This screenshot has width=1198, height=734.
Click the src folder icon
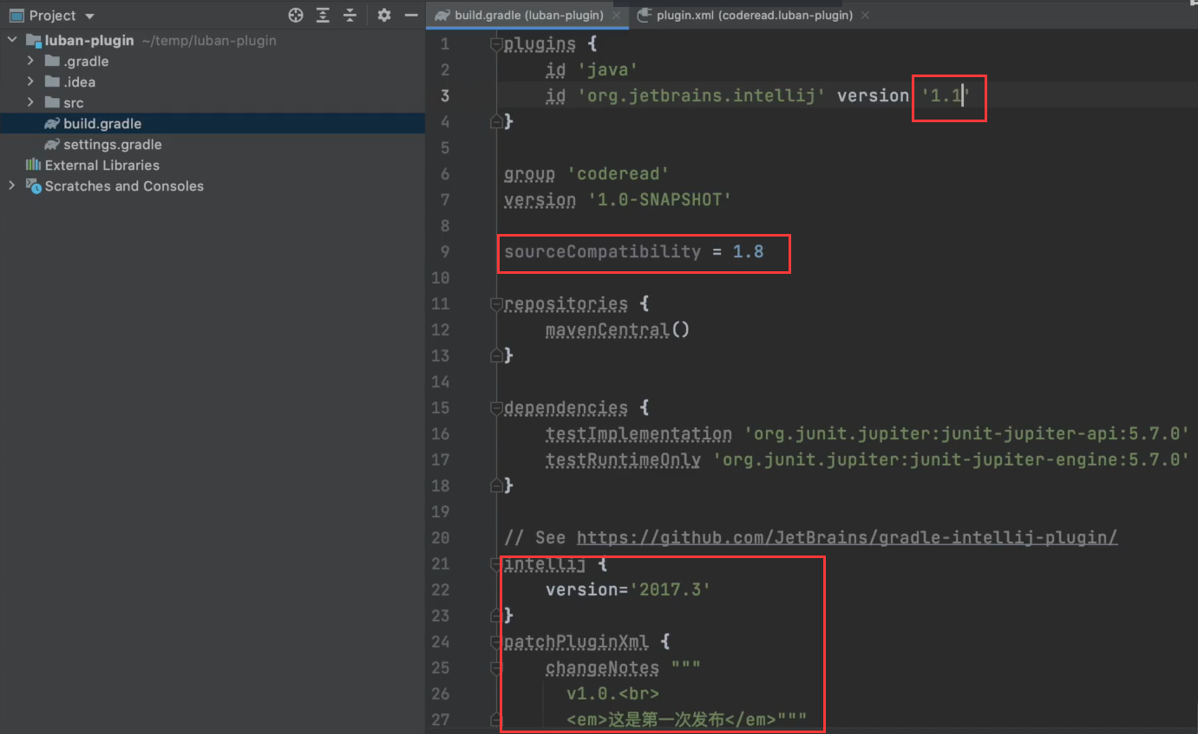[52, 102]
